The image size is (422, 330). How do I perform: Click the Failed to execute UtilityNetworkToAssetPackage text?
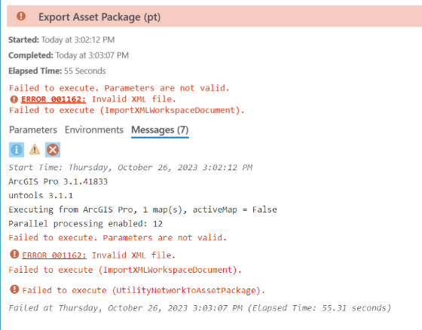tap(144, 290)
